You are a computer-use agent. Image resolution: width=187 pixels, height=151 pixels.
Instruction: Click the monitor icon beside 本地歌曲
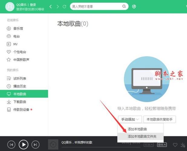(9, 94)
